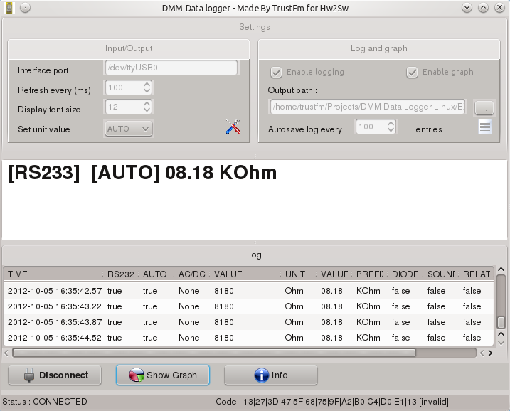Decrease the Display font size value
The image size is (510, 411).
click(147, 110)
